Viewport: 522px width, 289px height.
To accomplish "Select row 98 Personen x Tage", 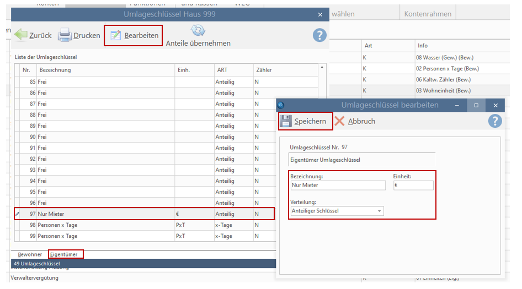I will tap(105, 225).
